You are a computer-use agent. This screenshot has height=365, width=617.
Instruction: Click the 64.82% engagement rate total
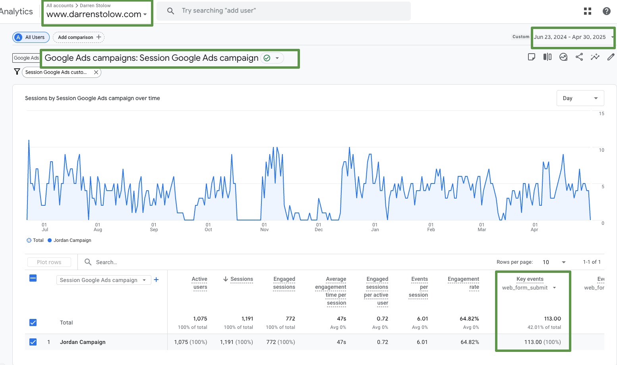(469, 319)
